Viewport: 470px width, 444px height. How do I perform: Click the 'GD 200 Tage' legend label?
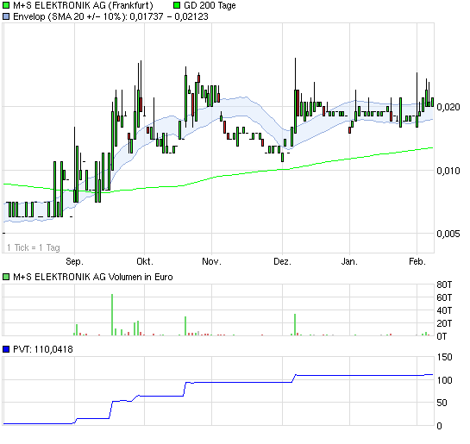click(x=210, y=6)
